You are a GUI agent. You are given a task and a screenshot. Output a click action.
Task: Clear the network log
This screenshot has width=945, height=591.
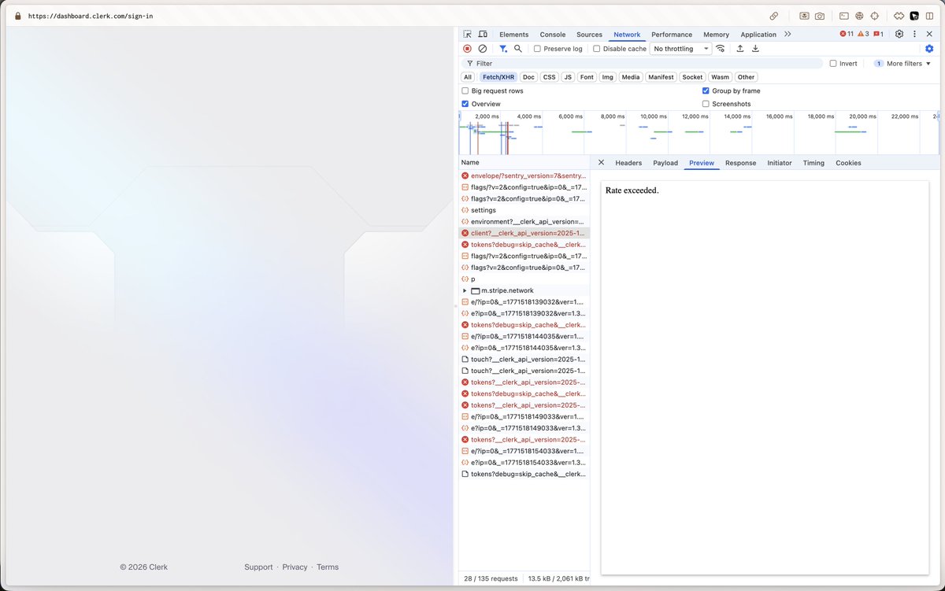pos(483,49)
